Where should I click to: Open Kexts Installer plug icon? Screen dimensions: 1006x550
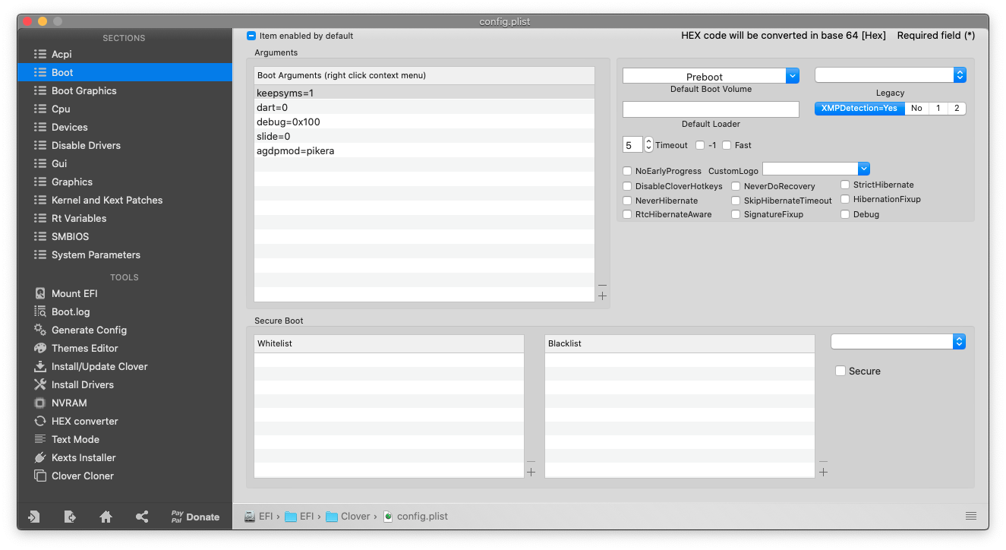pos(40,457)
